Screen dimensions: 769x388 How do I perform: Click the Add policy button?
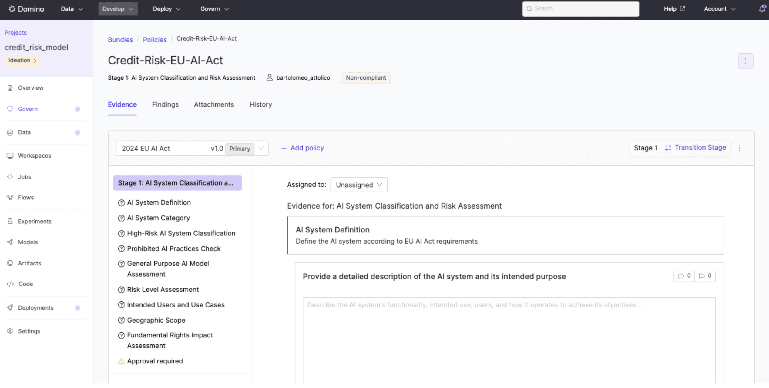[302, 148]
